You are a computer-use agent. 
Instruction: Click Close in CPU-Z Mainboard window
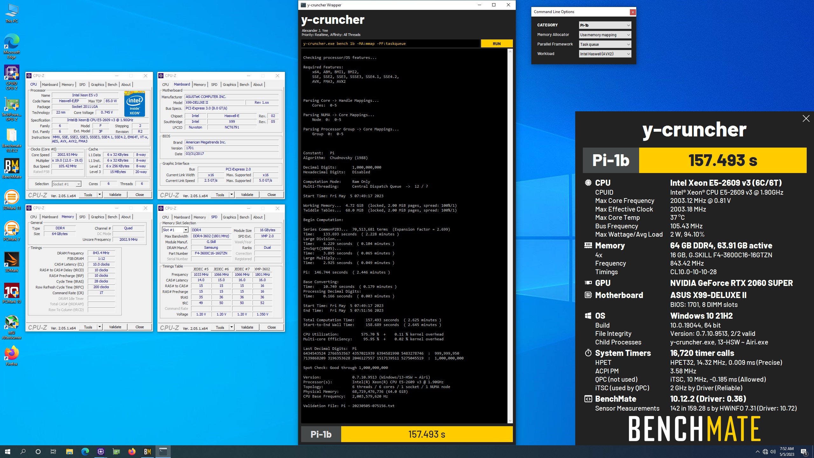coord(272,195)
